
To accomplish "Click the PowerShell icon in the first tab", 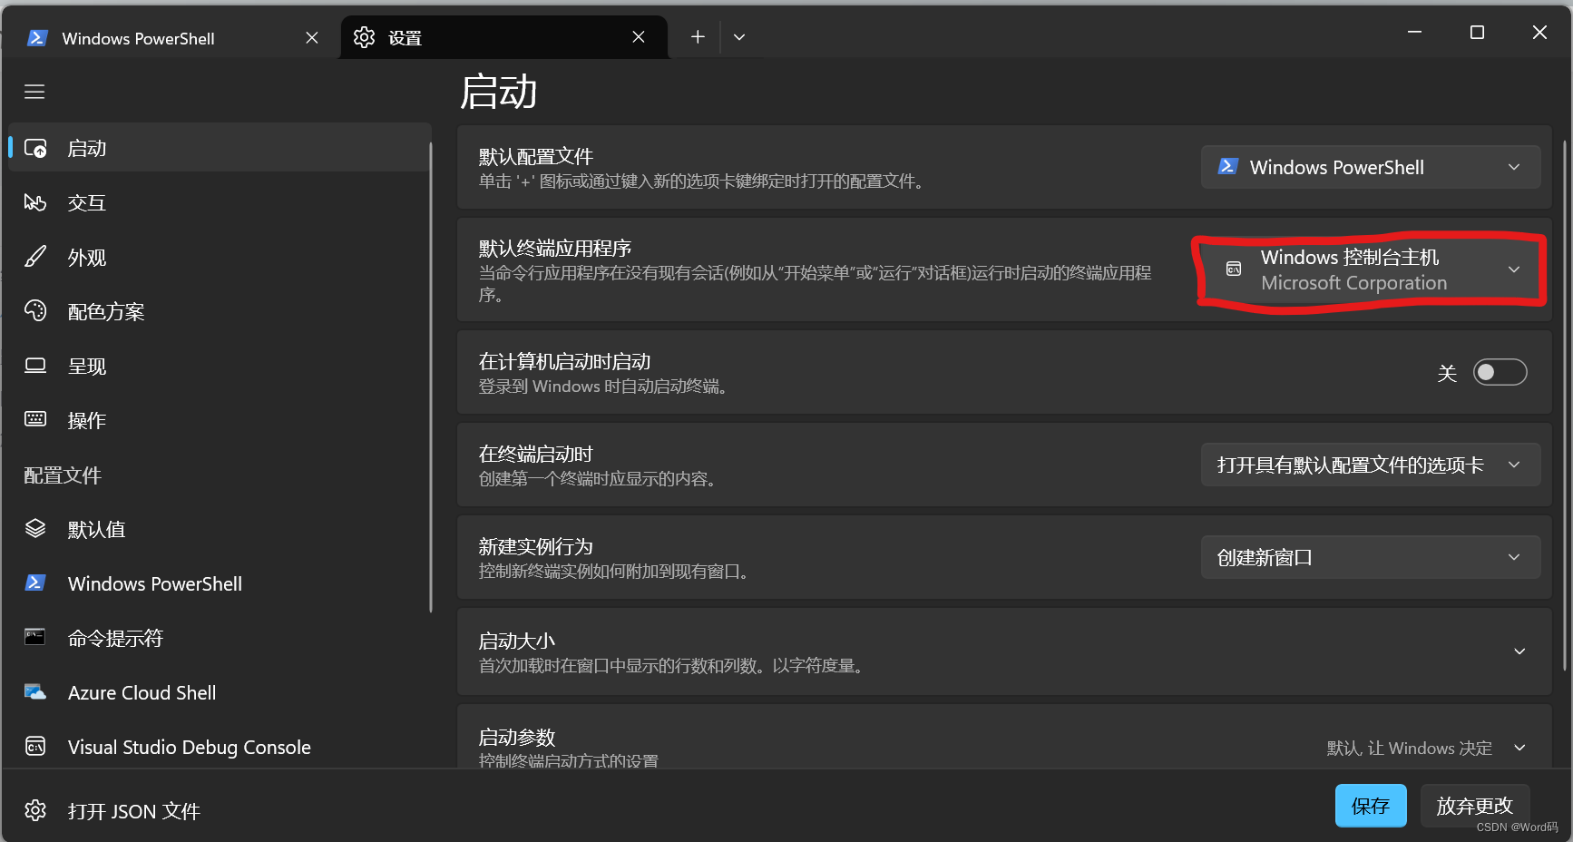I will click(37, 38).
